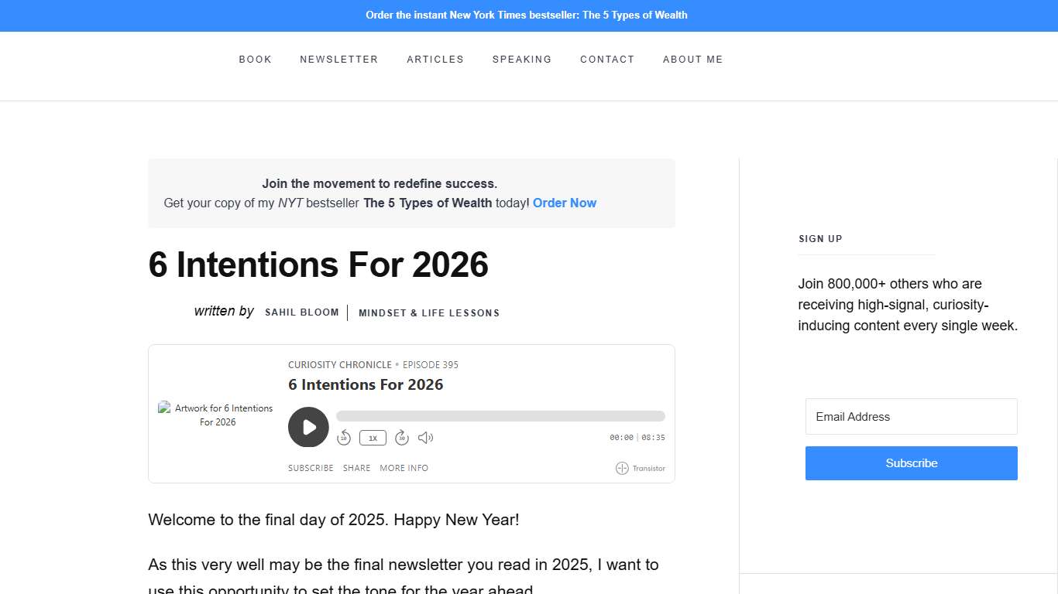Open the SAHIL BLOOM author link

[302, 312]
